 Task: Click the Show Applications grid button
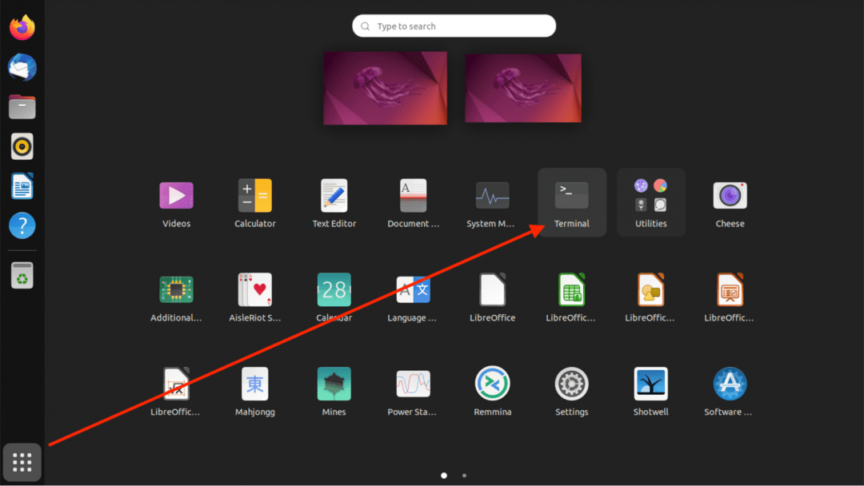[22, 462]
